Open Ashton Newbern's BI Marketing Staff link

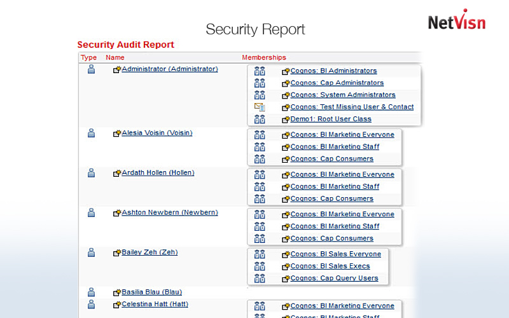click(335, 226)
